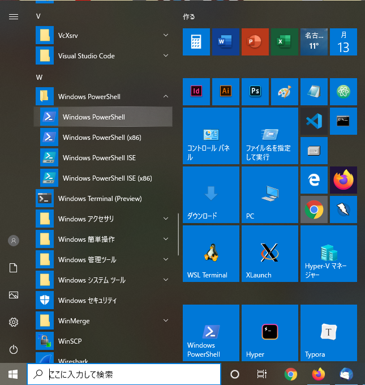
Task: Expand the Windows システム ツール folder
Action: (103, 280)
